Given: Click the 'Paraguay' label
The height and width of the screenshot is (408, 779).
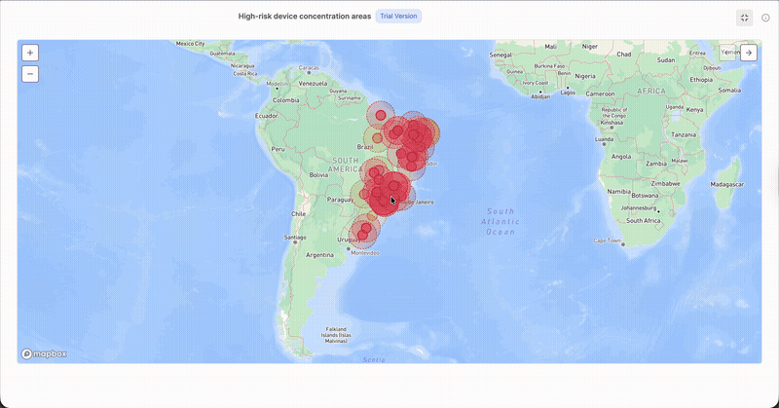Looking at the screenshot, I should (x=340, y=200).
